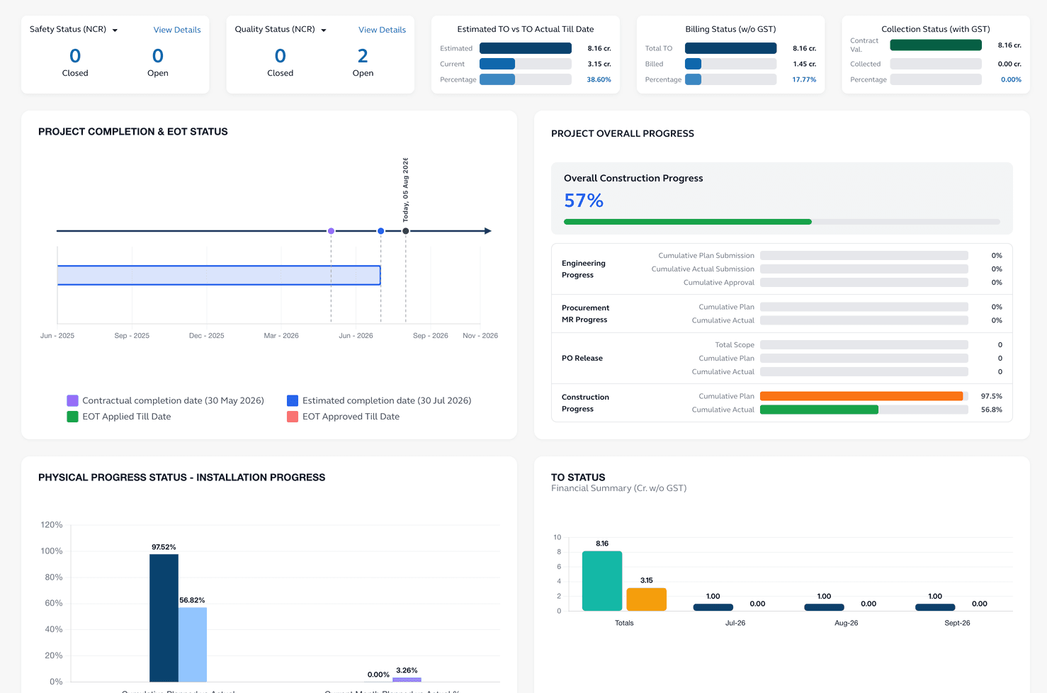Select the black Today timeline marker

(x=406, y=231)
